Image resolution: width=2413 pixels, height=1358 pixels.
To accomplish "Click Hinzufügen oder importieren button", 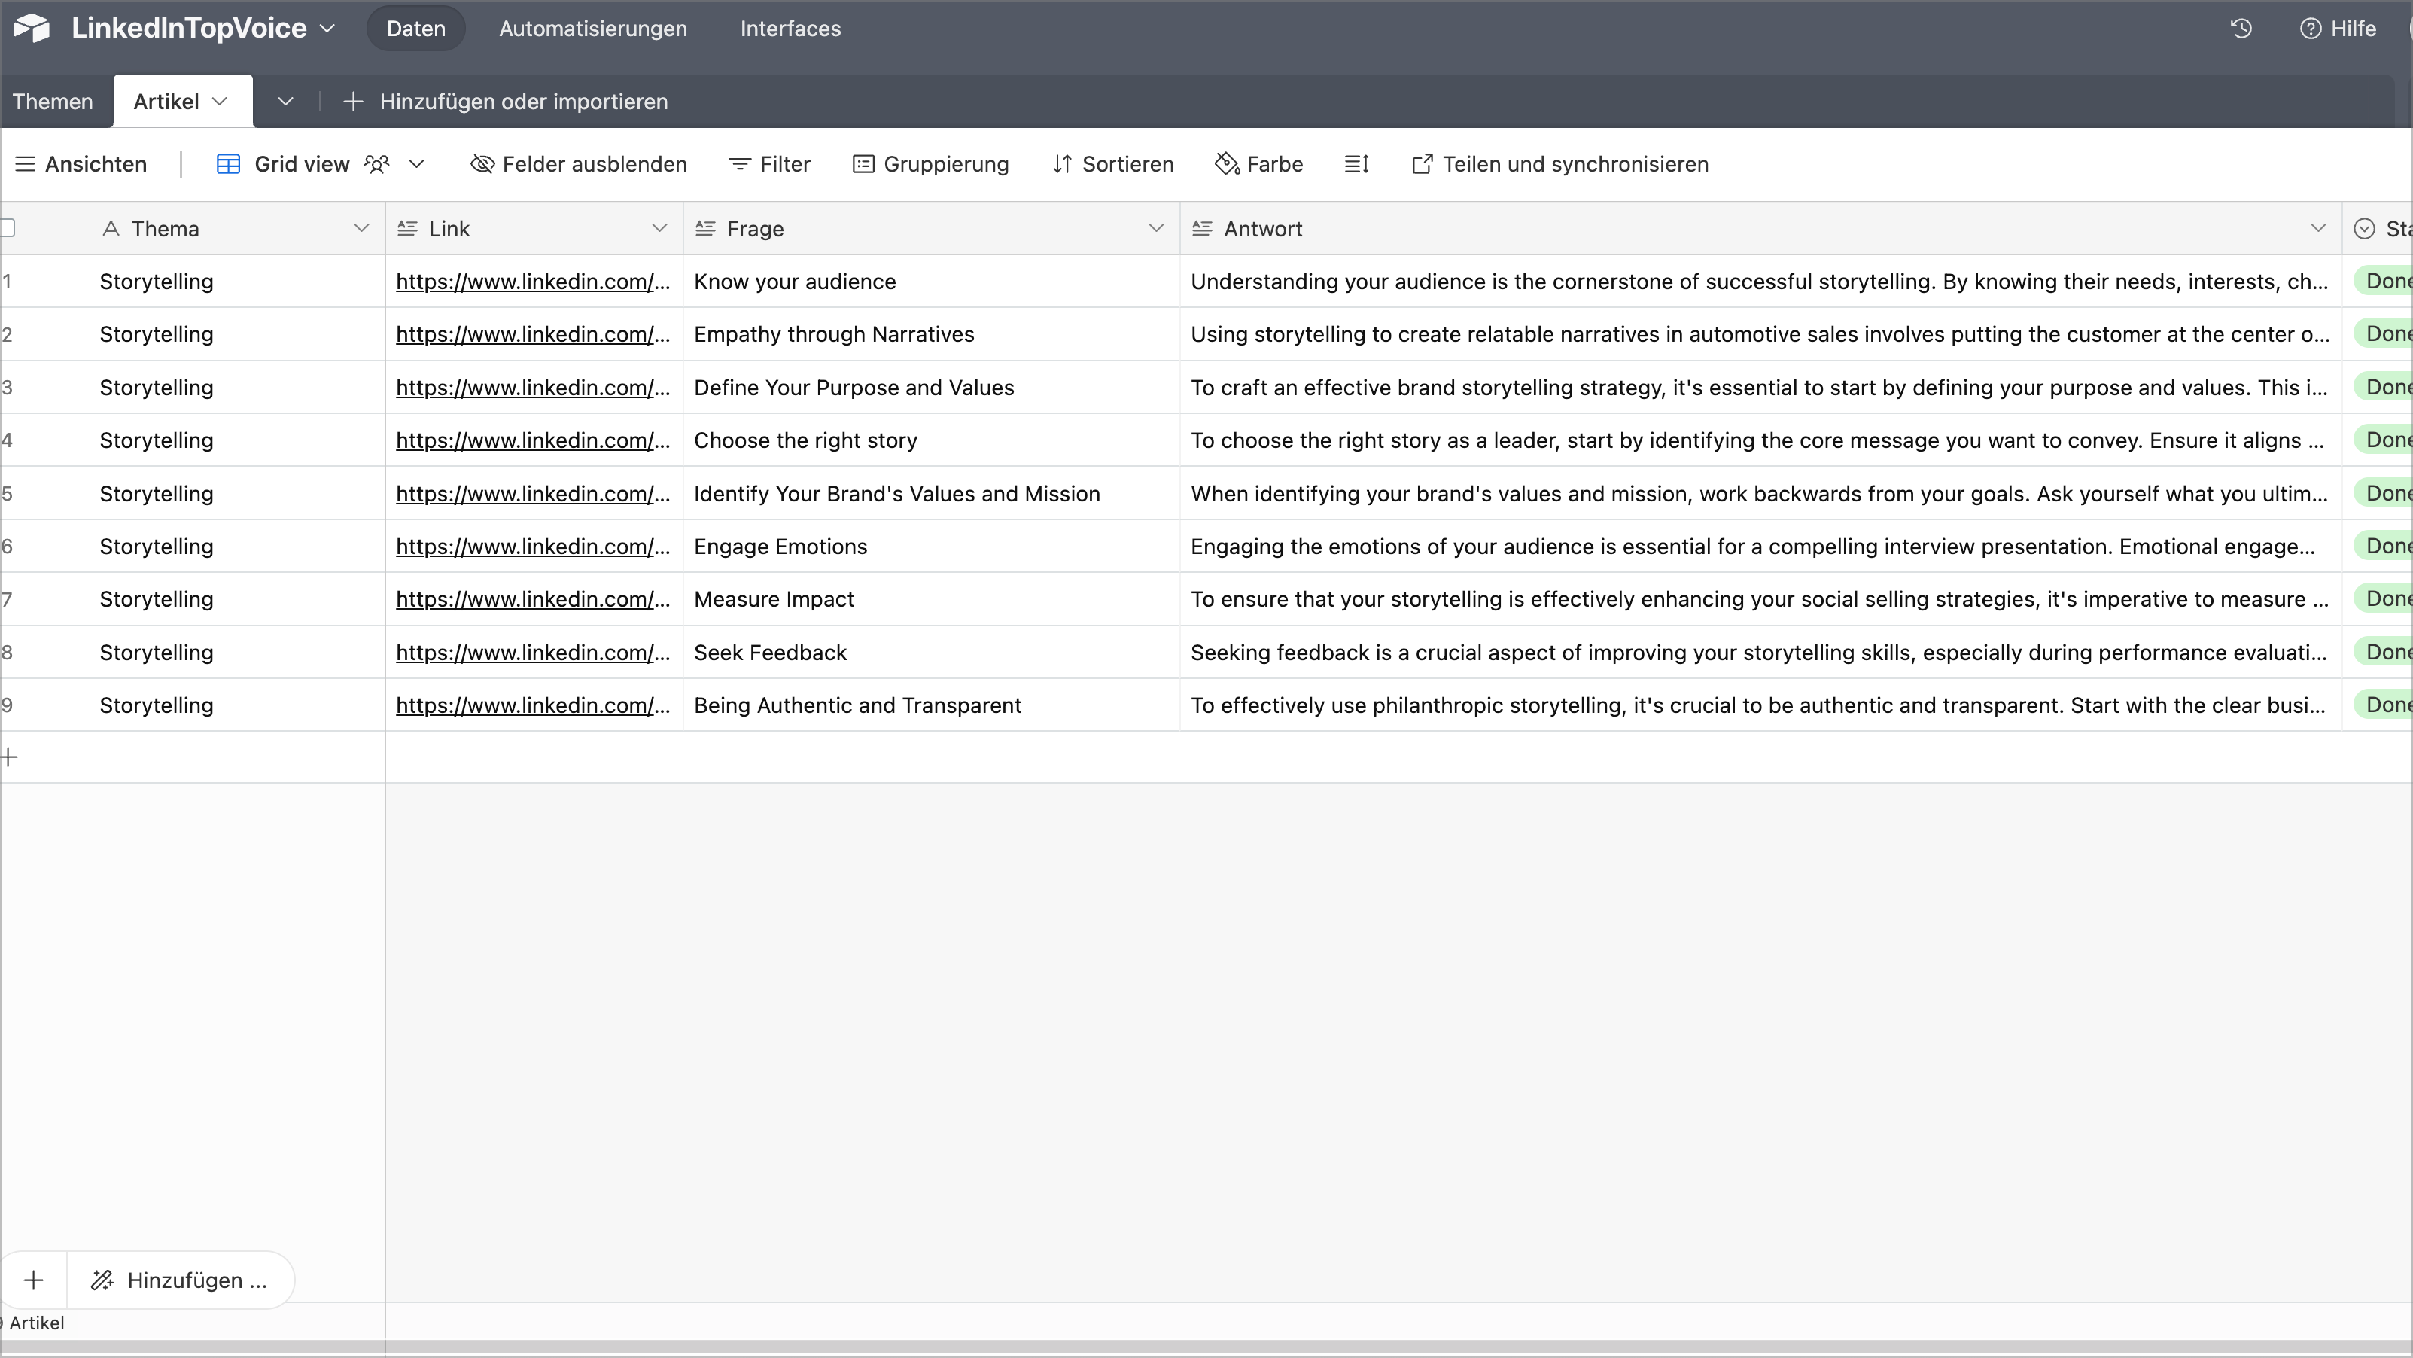I will (x=506, y=101).
